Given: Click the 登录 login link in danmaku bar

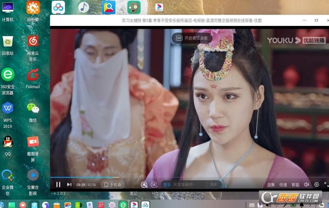Looking at the screenshot, I should tap(167, 185).
